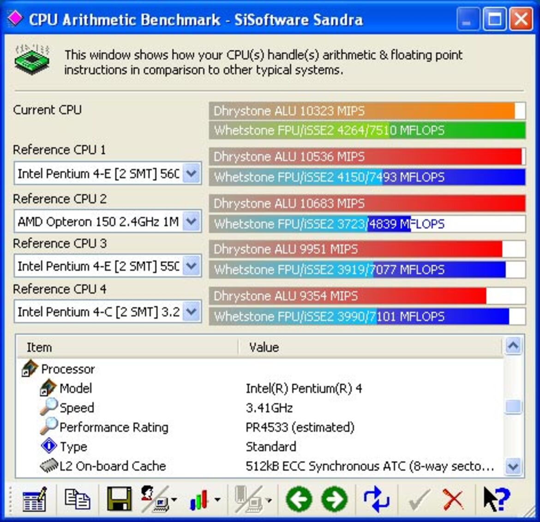Select Intel(R) Pentium(R) 4 value
Screen dimensions: 540x522
304,388
